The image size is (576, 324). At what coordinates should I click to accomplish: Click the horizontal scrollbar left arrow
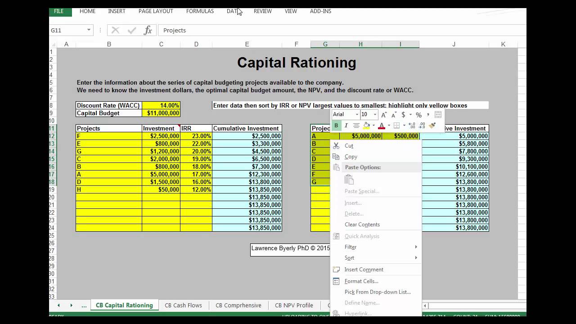tap(426, 306)
